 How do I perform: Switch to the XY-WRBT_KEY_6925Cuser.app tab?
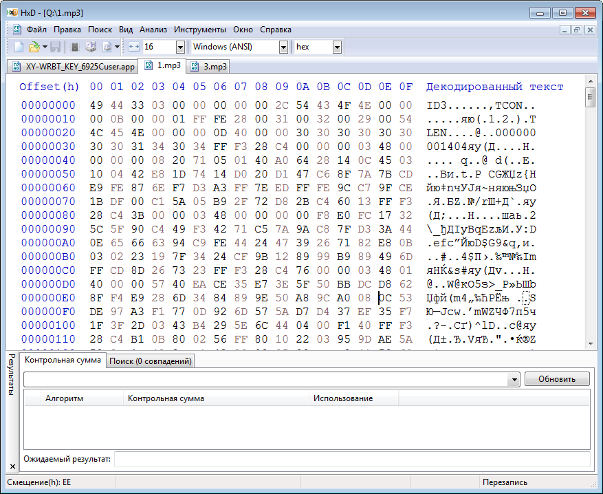pos(73,67)
